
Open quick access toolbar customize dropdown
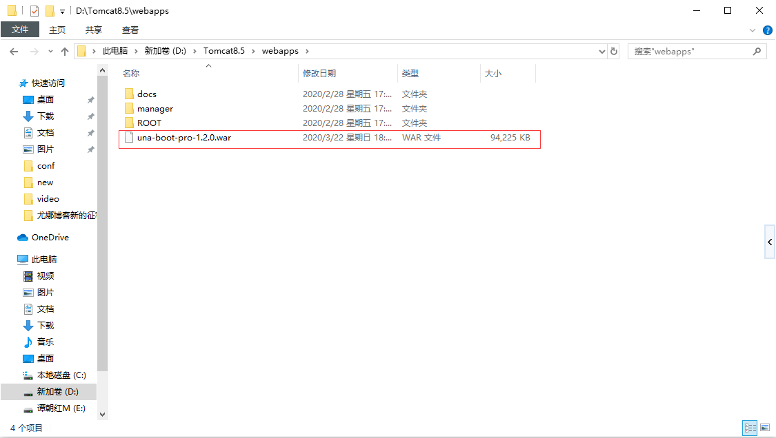click(x=62, y=12)
